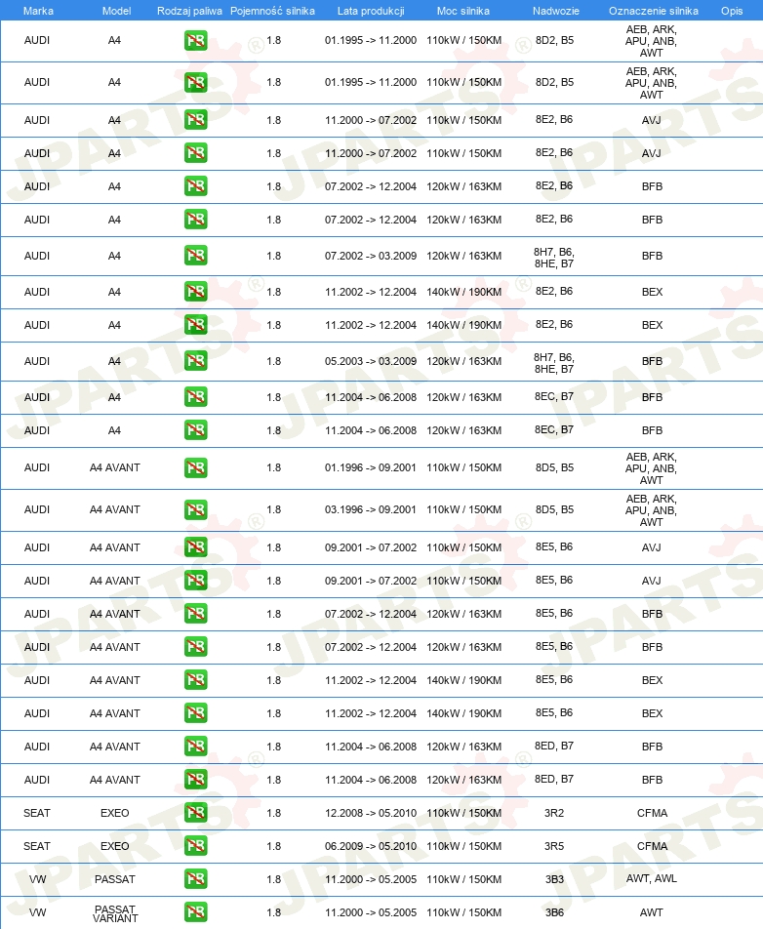
Task: Click 1.8 capacity in VW PASSAT 3B3 row
Action: point(273,880)
